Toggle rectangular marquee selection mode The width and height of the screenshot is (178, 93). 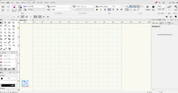click(40, 17)
